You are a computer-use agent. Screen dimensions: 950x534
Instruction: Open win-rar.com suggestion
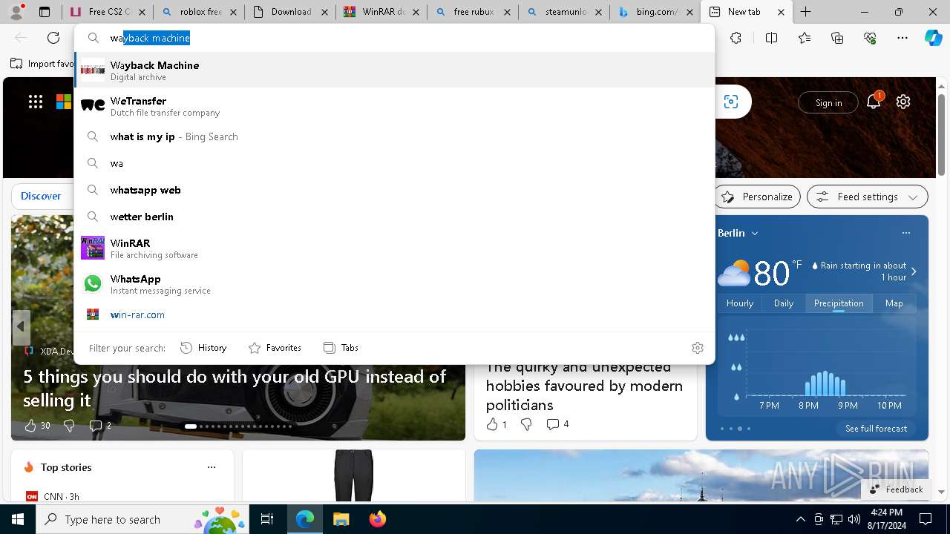[x=394, y=314]
